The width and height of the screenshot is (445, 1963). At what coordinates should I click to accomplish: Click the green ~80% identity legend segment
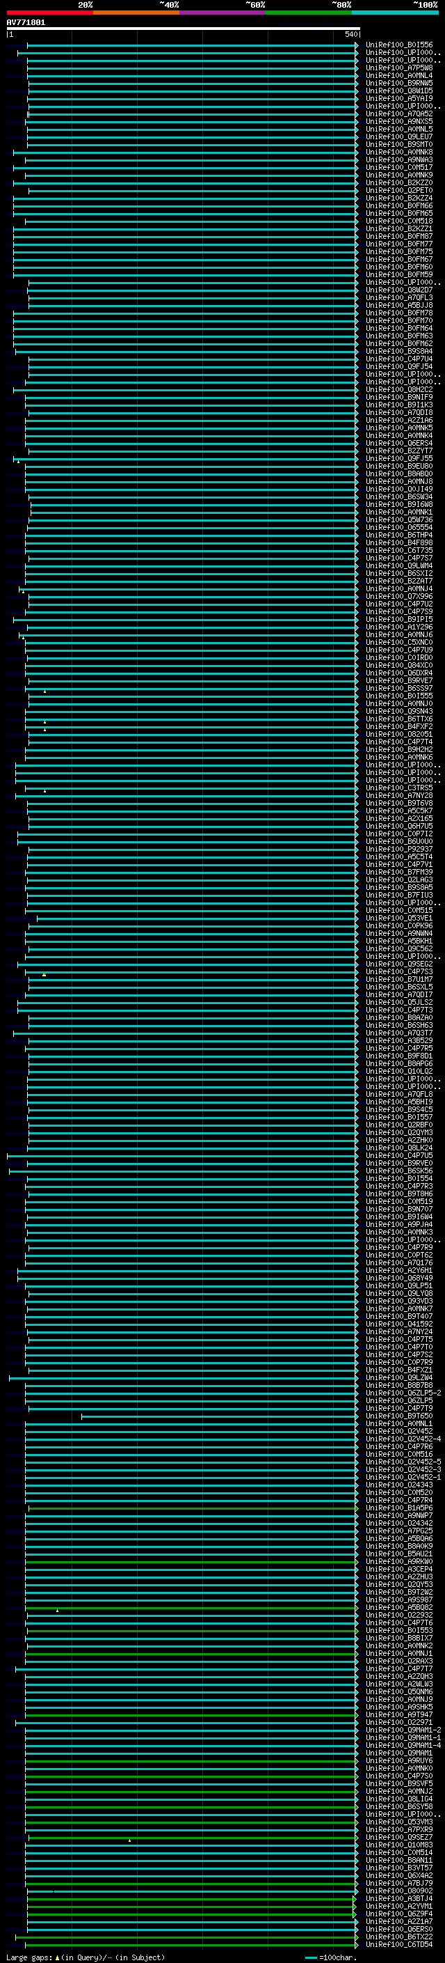point(309,13)
